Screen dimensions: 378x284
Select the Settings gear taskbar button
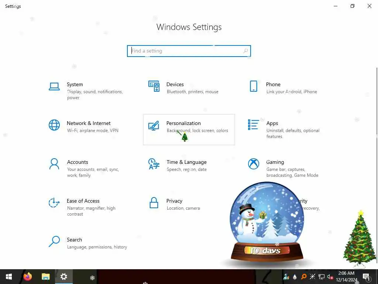tap(63, 277)
